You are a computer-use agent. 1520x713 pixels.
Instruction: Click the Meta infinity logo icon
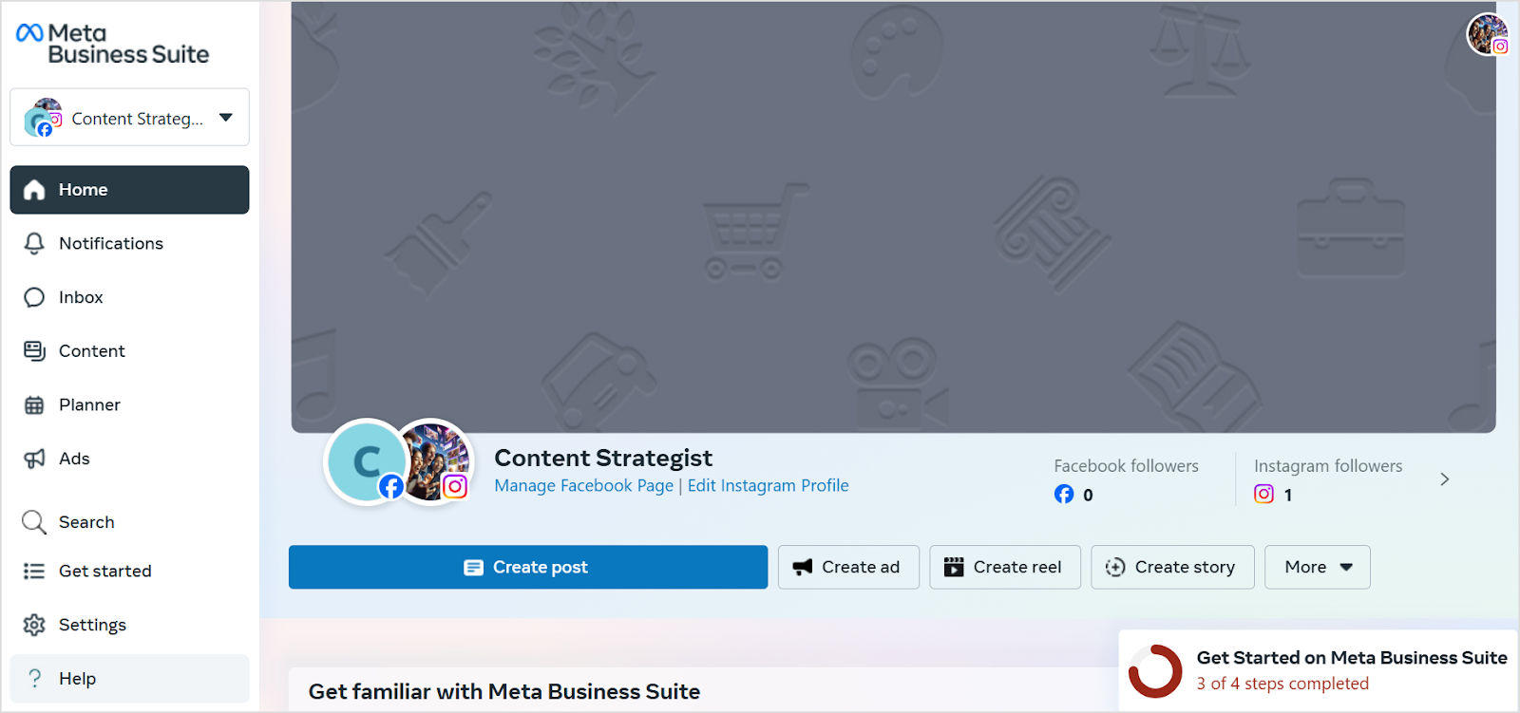click(x=29, y=33)
